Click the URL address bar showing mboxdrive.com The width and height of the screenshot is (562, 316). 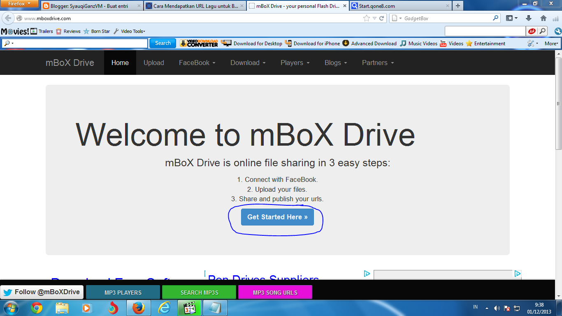click(189, 18)
